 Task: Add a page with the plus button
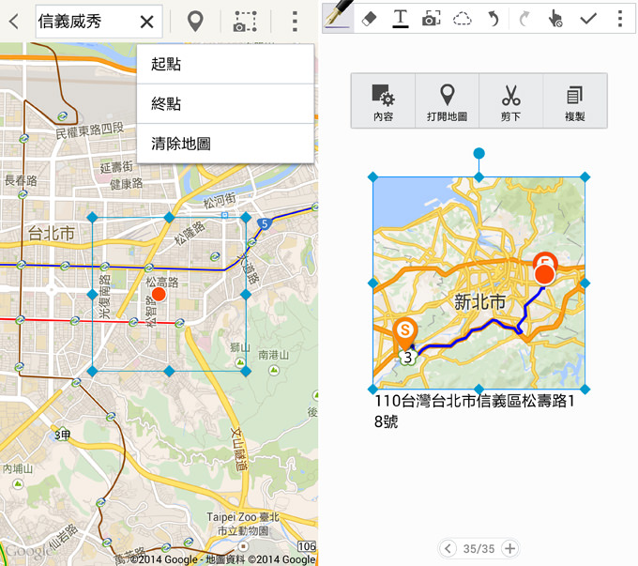click(x=509, y=548)
